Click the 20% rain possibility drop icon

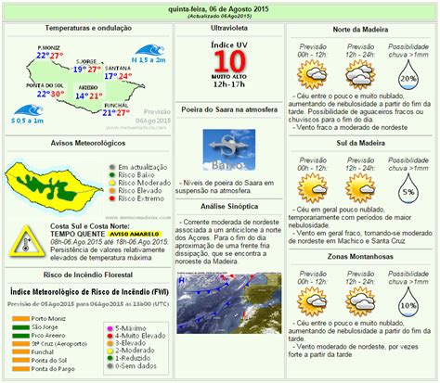pos(408,75)
